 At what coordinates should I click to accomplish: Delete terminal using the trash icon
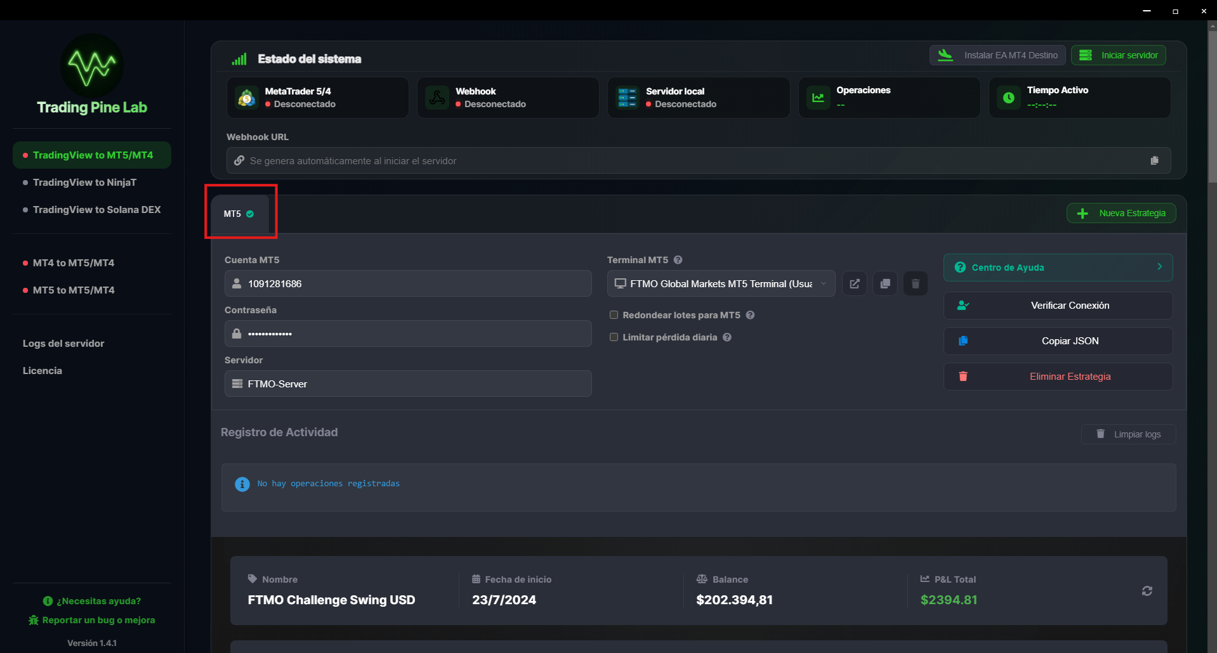pyautogui.click(x=915, y=284)
